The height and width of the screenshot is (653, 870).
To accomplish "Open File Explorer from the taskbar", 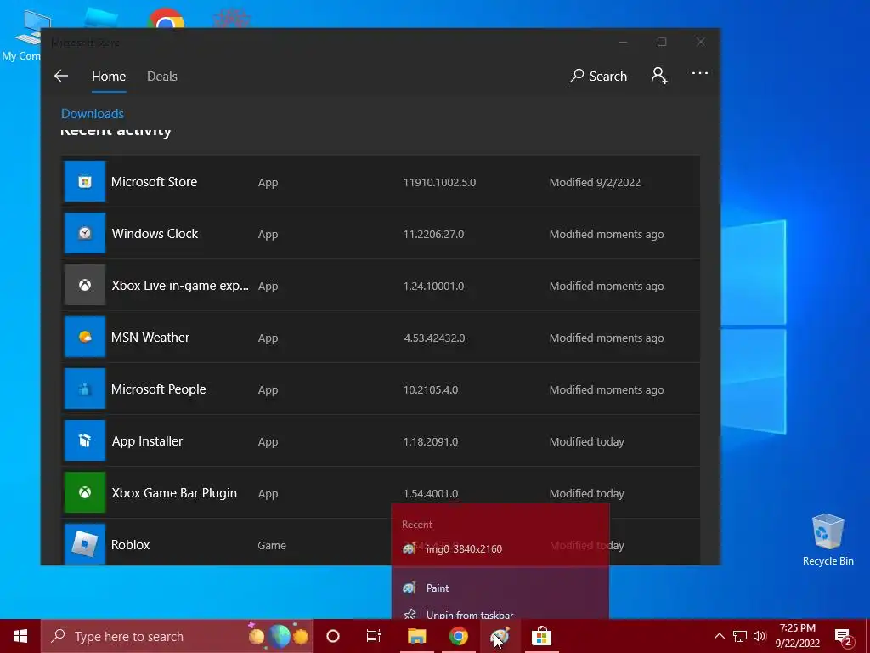I will click(x=416, y=636).
